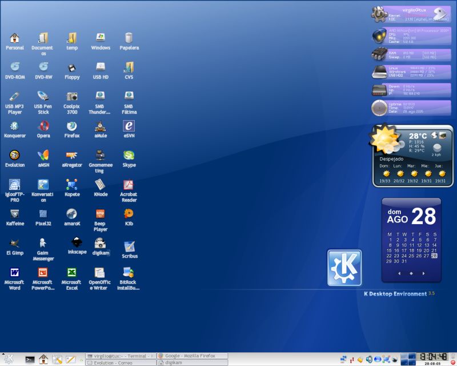Image resolution: width=457 pixels, height=366 pixels.
Task: Select day 28 in the calendar widget
Action: tap(434, 256)
